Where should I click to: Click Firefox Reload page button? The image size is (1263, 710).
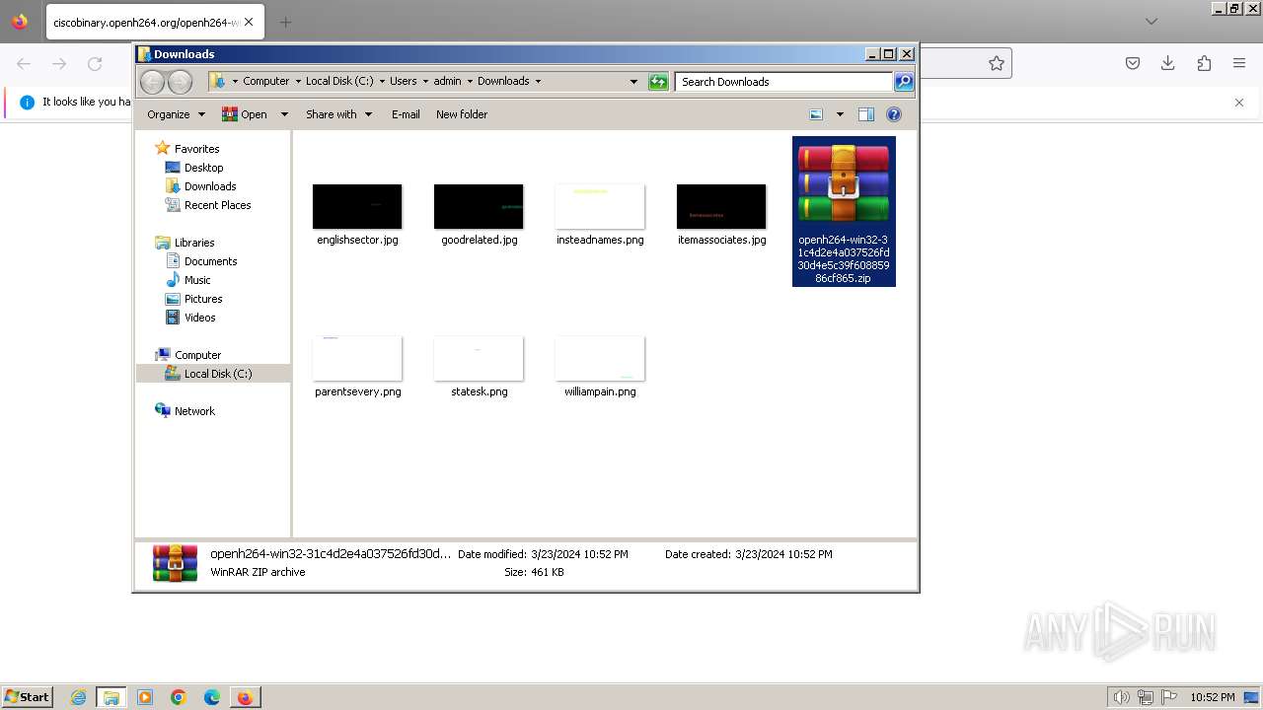95,63
